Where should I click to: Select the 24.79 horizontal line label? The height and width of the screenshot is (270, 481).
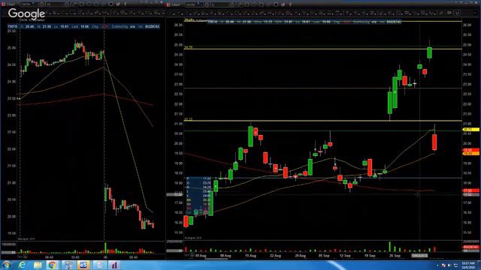[x=189, y=47]
